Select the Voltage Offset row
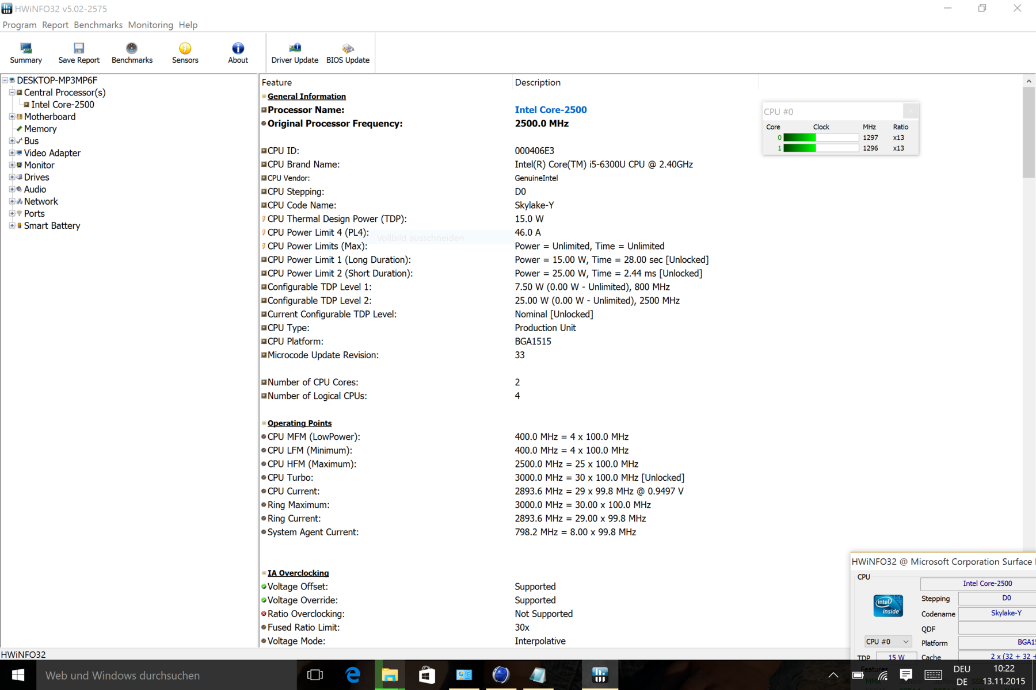1036x690 pixels. pos(508,586)
